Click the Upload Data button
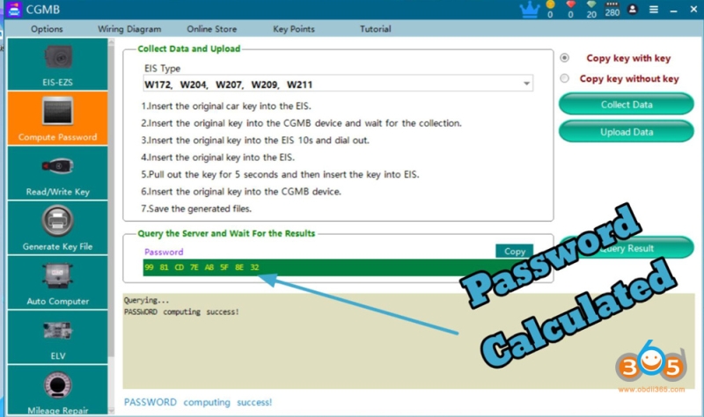704x417 pixels. click(x=627, y=131)
